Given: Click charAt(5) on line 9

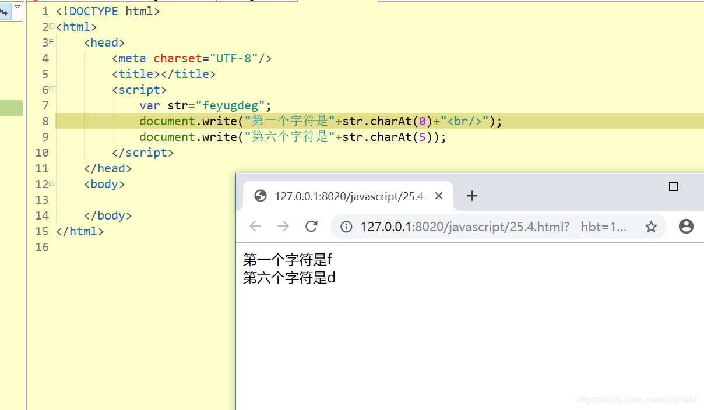Looking at the screenshot, I should [402, 137].
